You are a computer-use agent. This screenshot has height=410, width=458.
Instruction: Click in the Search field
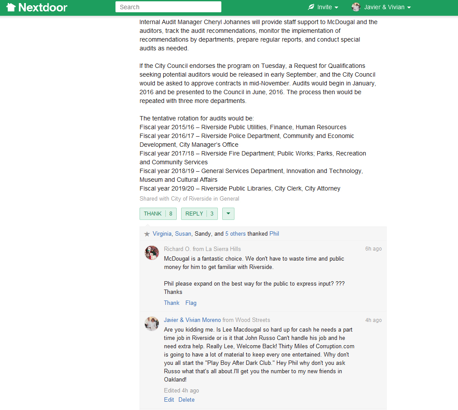(x=168, y=7)
